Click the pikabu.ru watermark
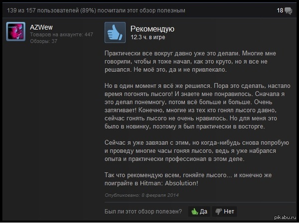299x223 pixels. pyautogui.click(x=285, y=218)
